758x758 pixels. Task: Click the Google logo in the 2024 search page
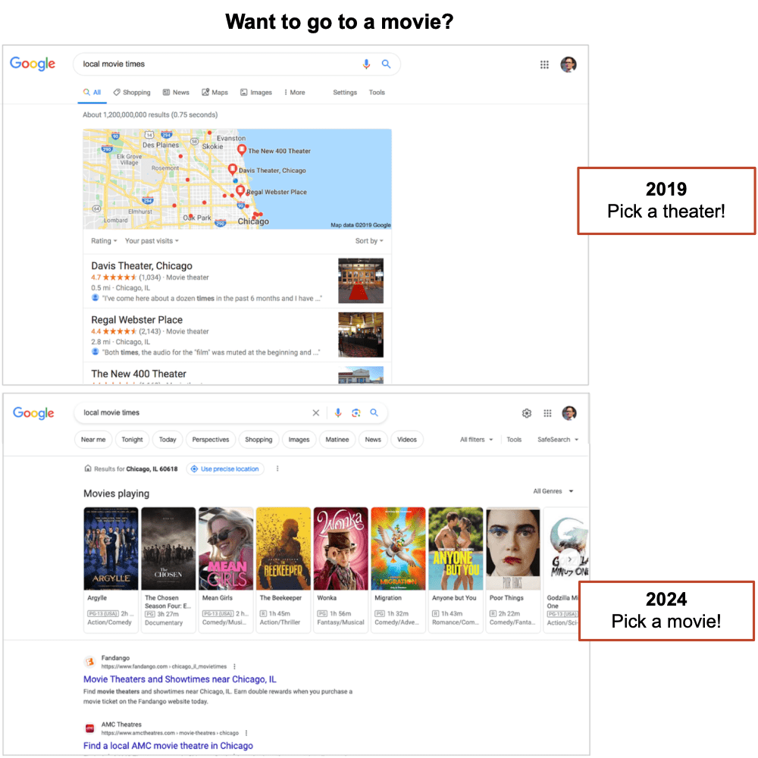coord(33,412)
